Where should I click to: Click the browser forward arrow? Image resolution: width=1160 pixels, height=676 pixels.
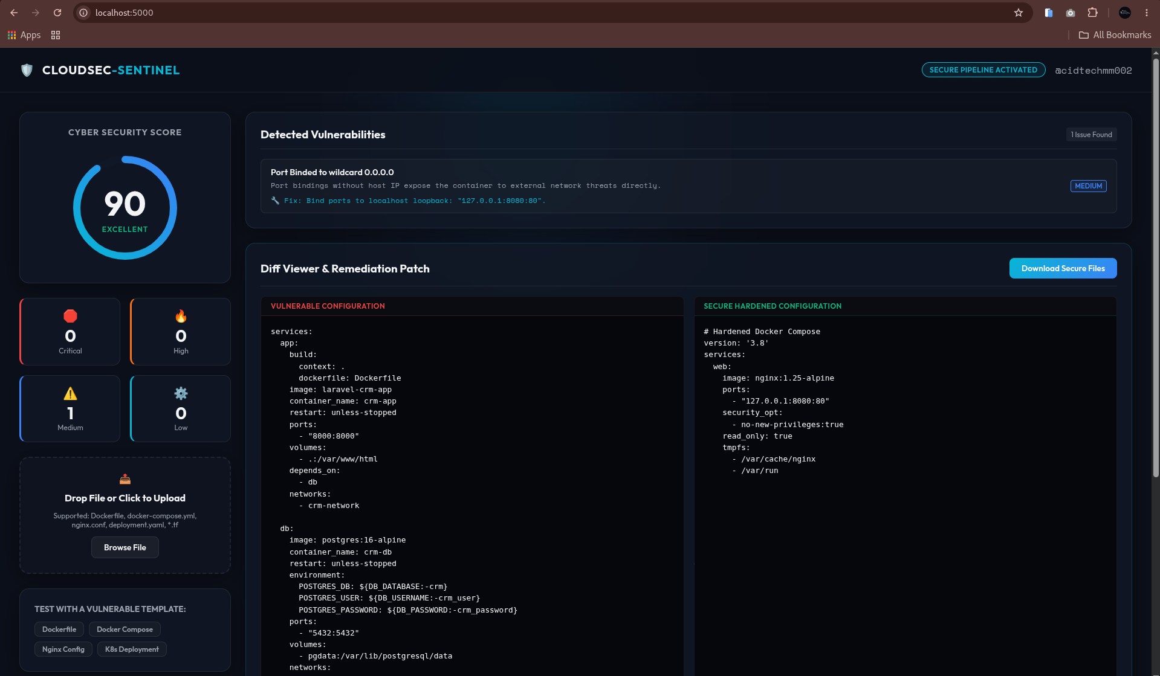[x=36, y=13]
